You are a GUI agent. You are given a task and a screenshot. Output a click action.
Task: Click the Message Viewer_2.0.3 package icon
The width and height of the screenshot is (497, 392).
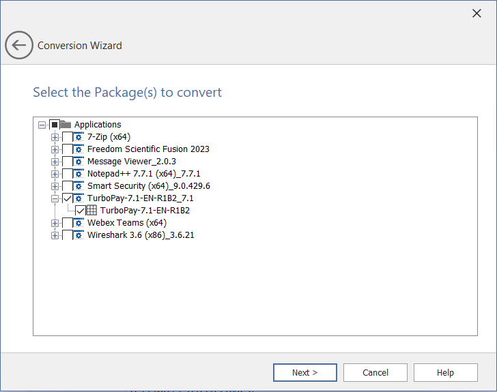[x=79, y=162]
